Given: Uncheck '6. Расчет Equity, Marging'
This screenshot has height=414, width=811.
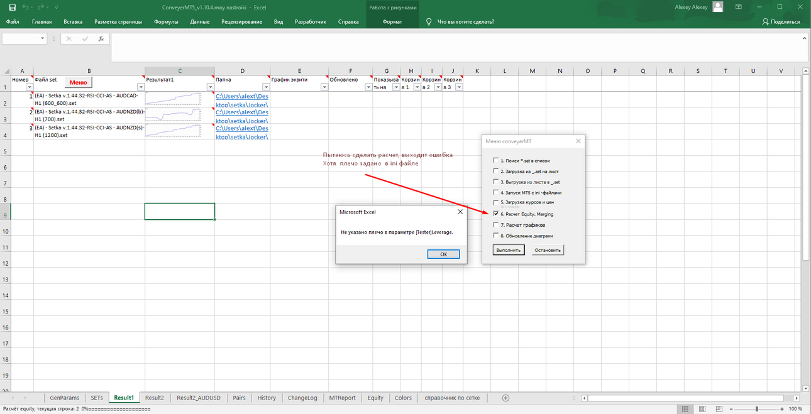Looking at the screenshot, I should (496, 214).
